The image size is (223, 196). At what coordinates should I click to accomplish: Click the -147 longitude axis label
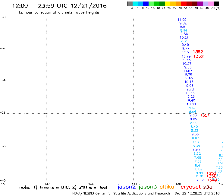(x=46, y=184)
